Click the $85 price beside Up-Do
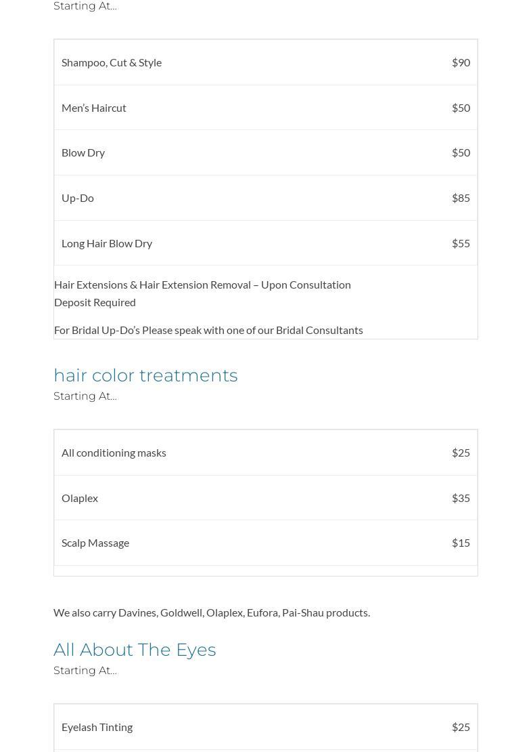 tap(461, 198)
